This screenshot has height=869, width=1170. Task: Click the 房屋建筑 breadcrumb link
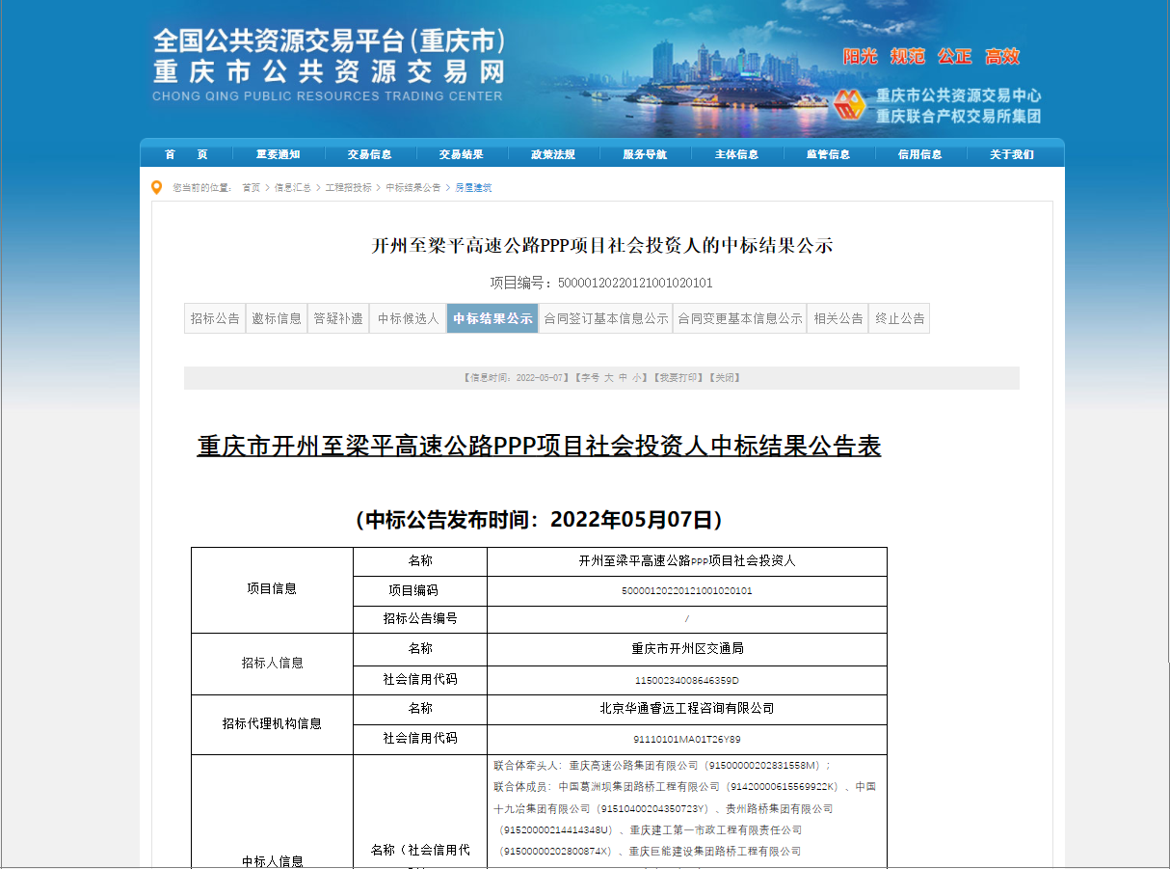point(473,188)
